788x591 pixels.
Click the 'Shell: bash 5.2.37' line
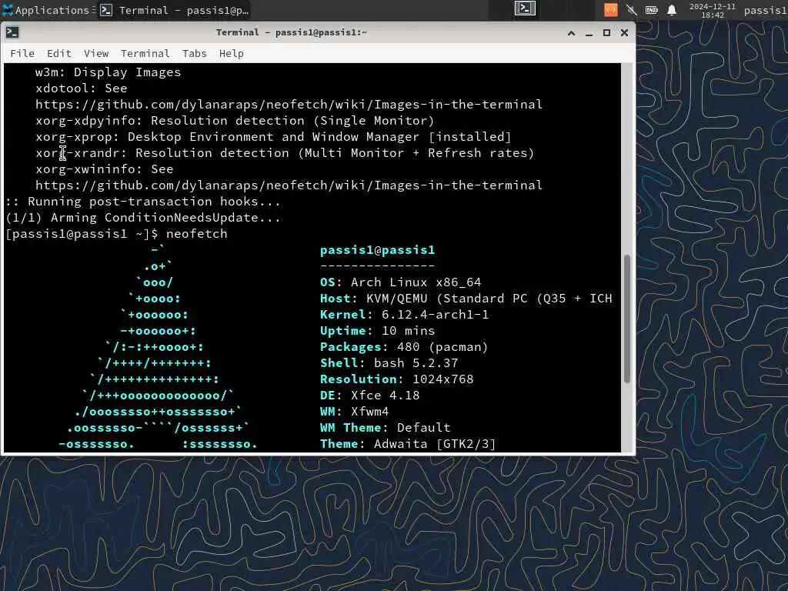[389, 363]
